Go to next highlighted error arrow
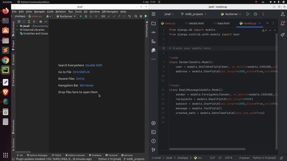 point(275,30)
